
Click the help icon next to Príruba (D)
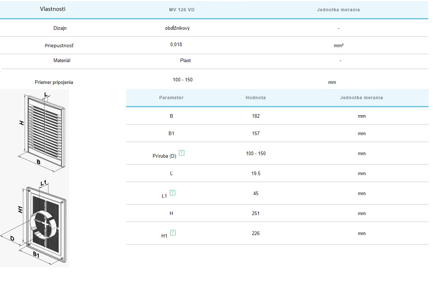tap(182, 153)
